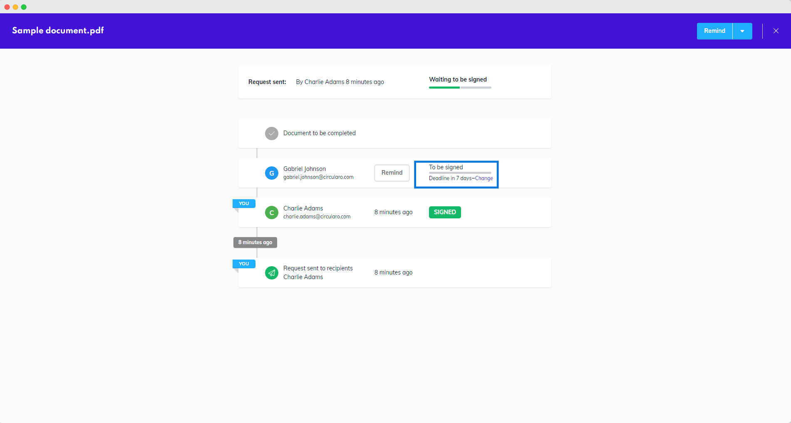Click gabriel.johnson@circularo.com email address
791x423 pixels.
(x=318, y=177)
